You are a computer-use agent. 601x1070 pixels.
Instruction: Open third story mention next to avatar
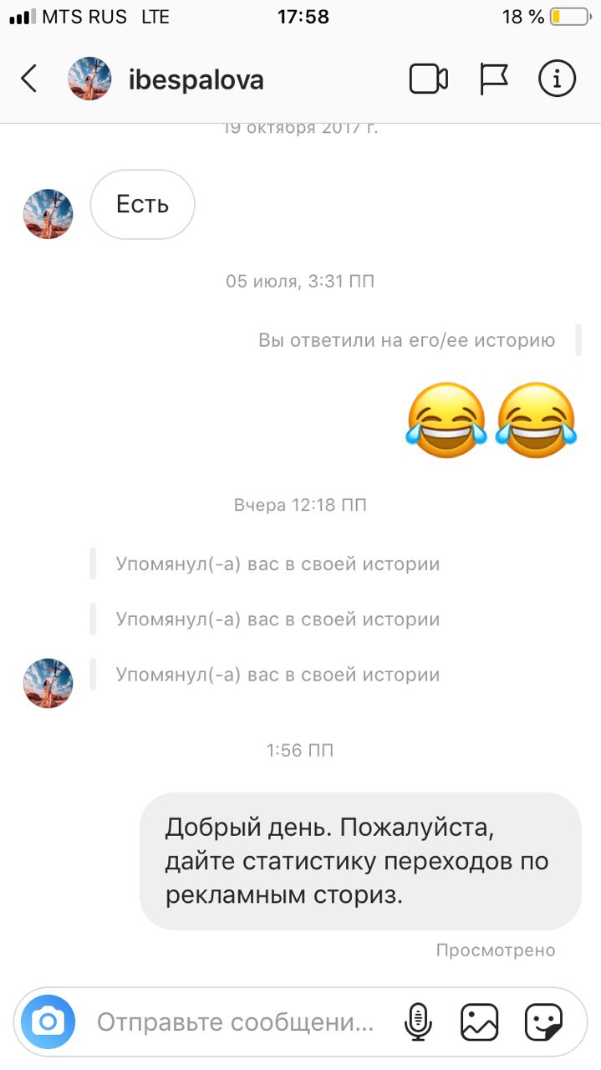278,675
